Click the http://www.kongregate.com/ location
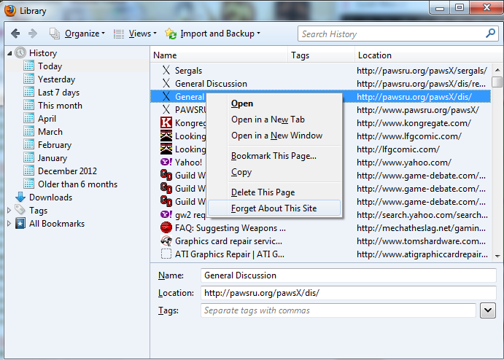 pos(414,123)
